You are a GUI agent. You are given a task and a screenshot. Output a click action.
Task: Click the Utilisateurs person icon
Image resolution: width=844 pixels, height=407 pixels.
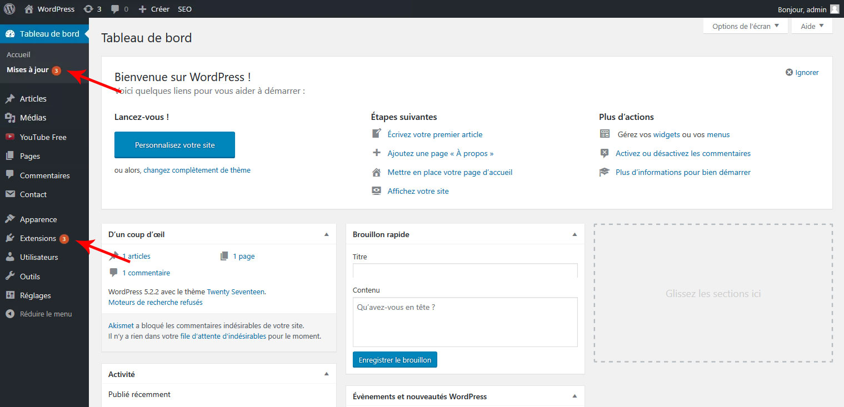coord(10,257)
